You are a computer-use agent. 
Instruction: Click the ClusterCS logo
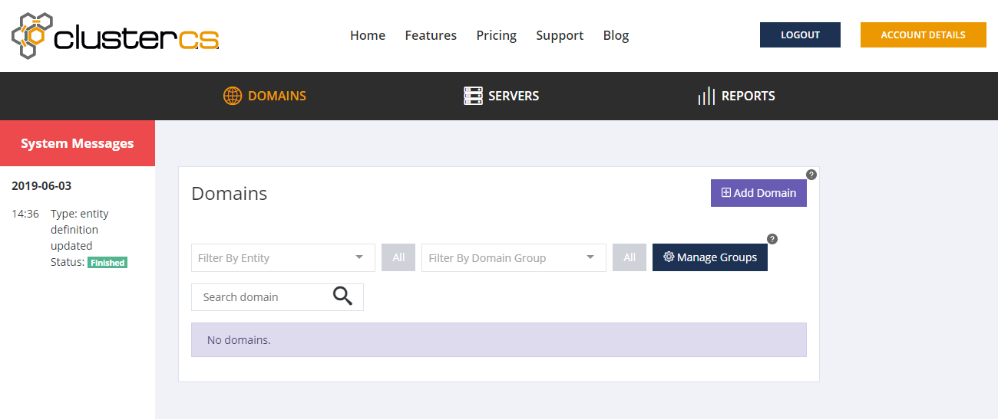pos(115,36)
